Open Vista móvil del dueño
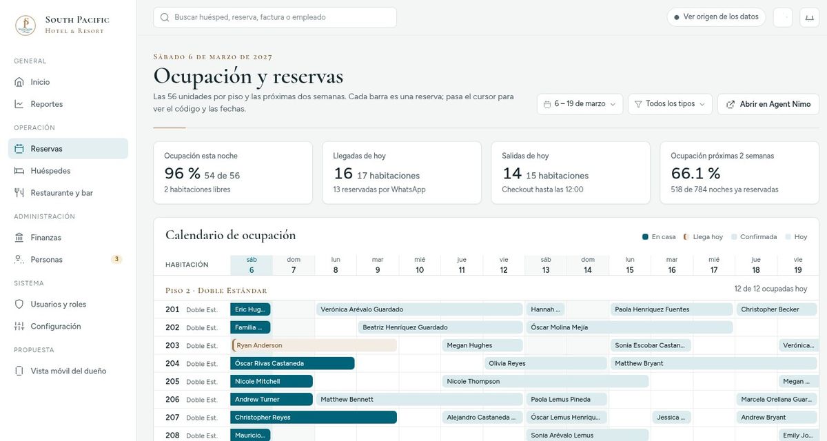 [68, 371]
